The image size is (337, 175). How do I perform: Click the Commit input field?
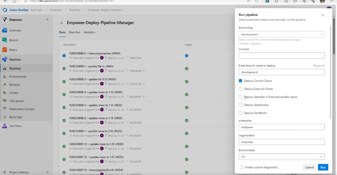click(x=282, y=56)
